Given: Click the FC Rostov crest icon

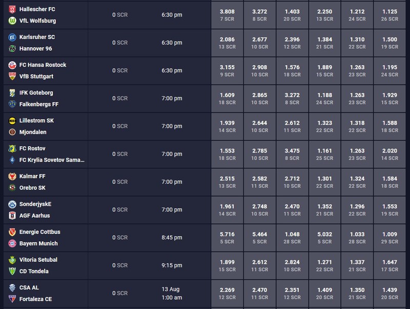Looking at the screenshot, I should [12, 148].
